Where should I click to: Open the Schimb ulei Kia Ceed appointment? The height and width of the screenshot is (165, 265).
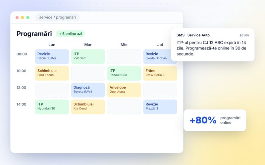tap(88, 107)
